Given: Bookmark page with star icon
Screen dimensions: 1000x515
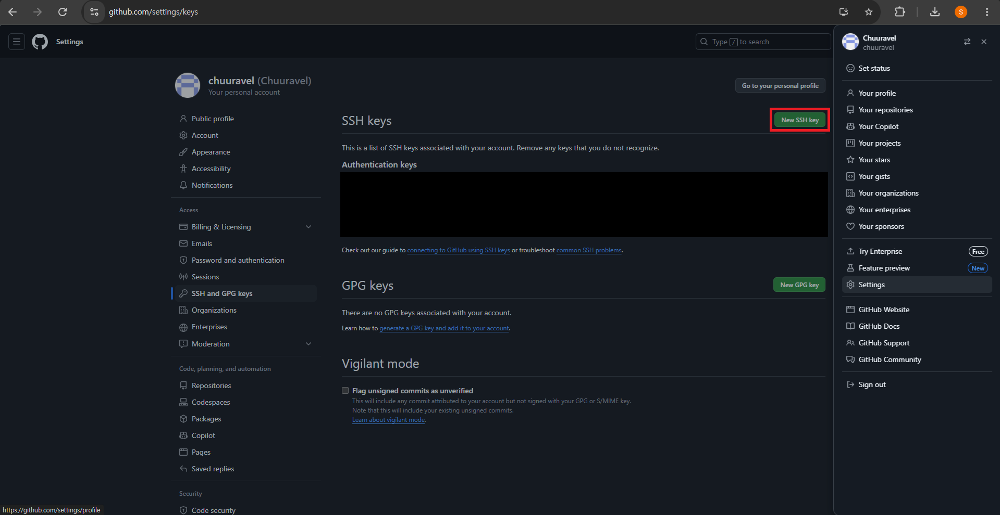Looking at the screenshot, I should click(x=869, y=12).
